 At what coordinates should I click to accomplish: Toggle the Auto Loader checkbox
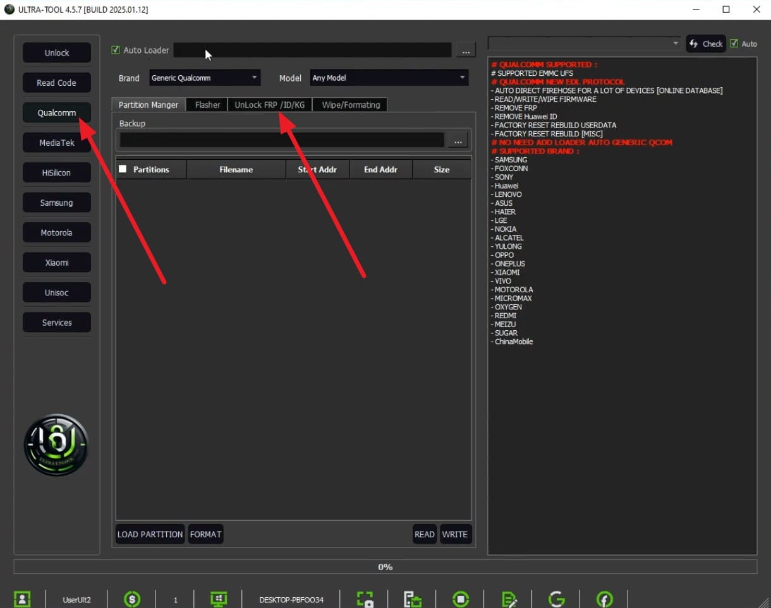115,50
